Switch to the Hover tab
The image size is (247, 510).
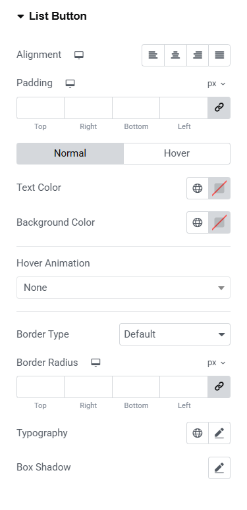pyautogui.click(x=177, y=153)
